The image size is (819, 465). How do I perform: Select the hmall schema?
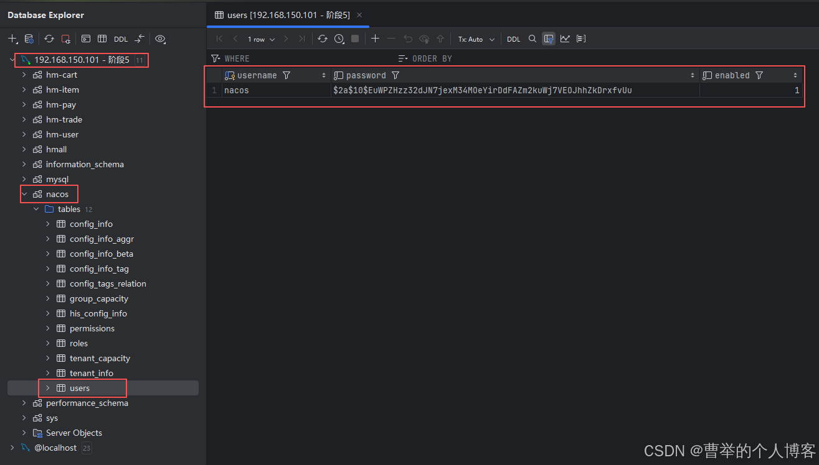(x=56, y=149)
